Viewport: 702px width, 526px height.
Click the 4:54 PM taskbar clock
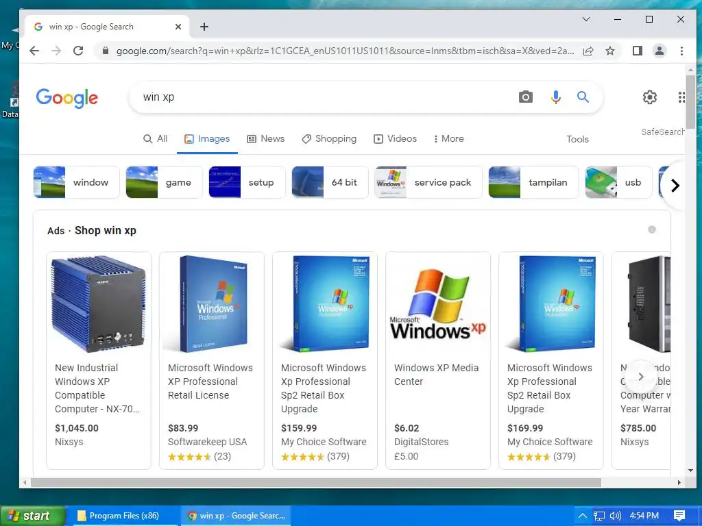(644, 516)
